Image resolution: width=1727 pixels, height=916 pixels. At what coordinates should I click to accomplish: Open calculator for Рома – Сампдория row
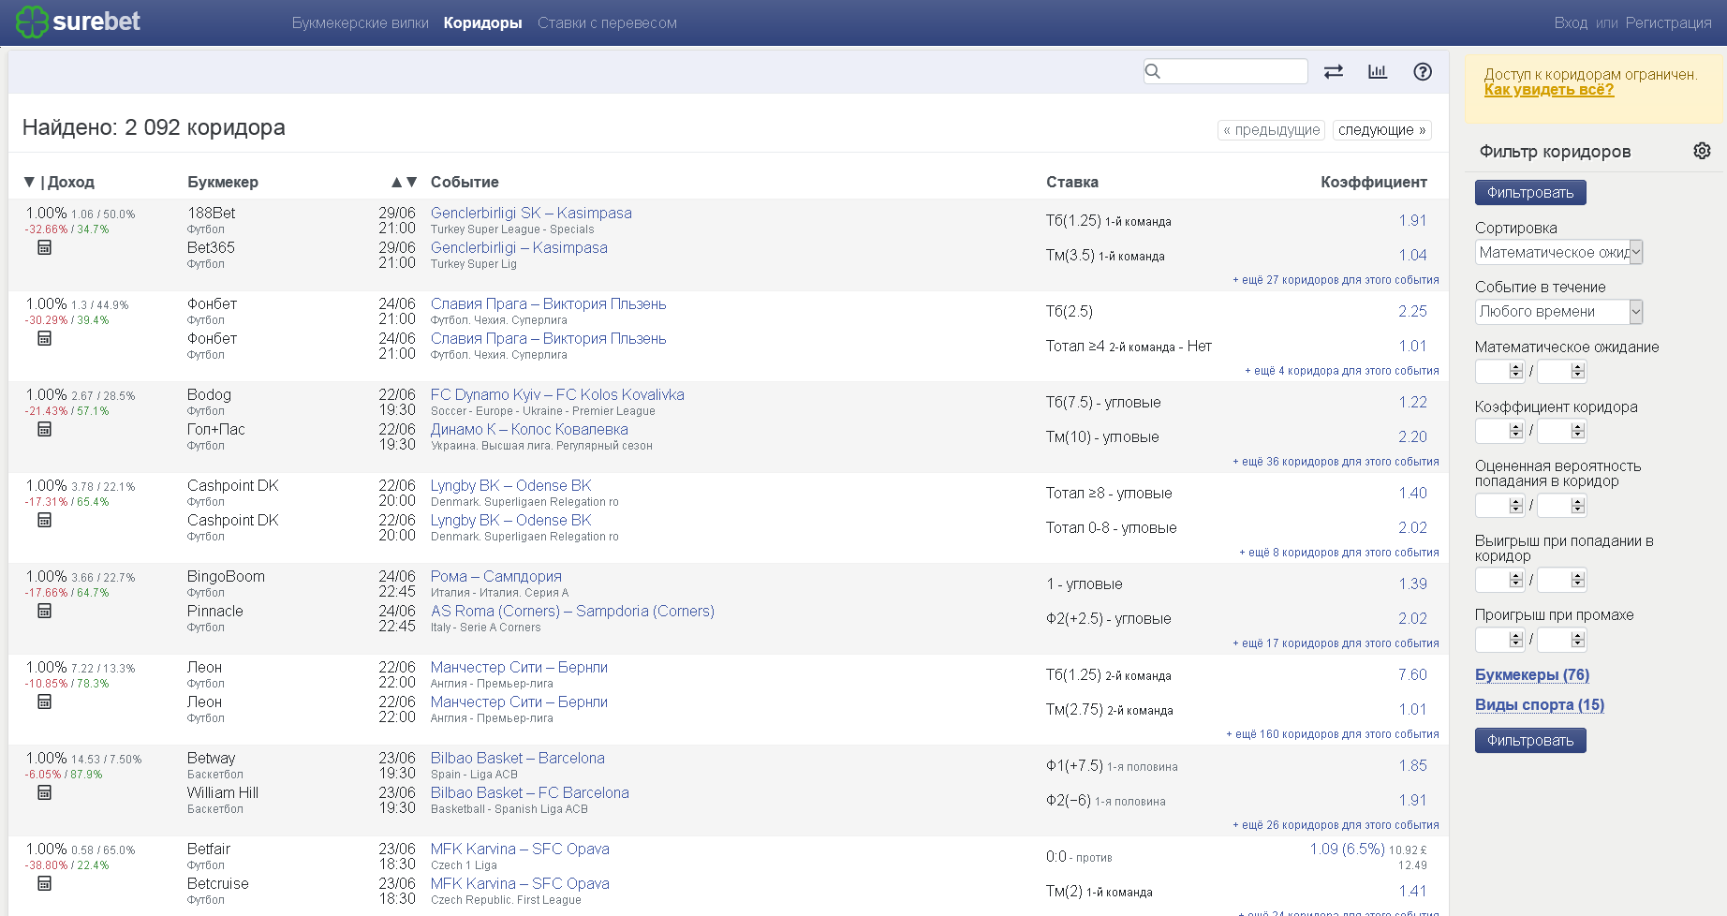click(44, 611)
